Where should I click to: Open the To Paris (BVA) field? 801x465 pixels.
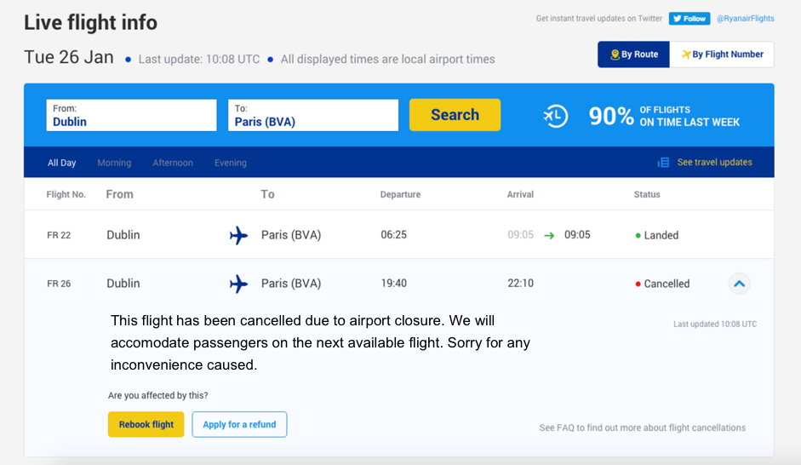(x=313, y=115)
